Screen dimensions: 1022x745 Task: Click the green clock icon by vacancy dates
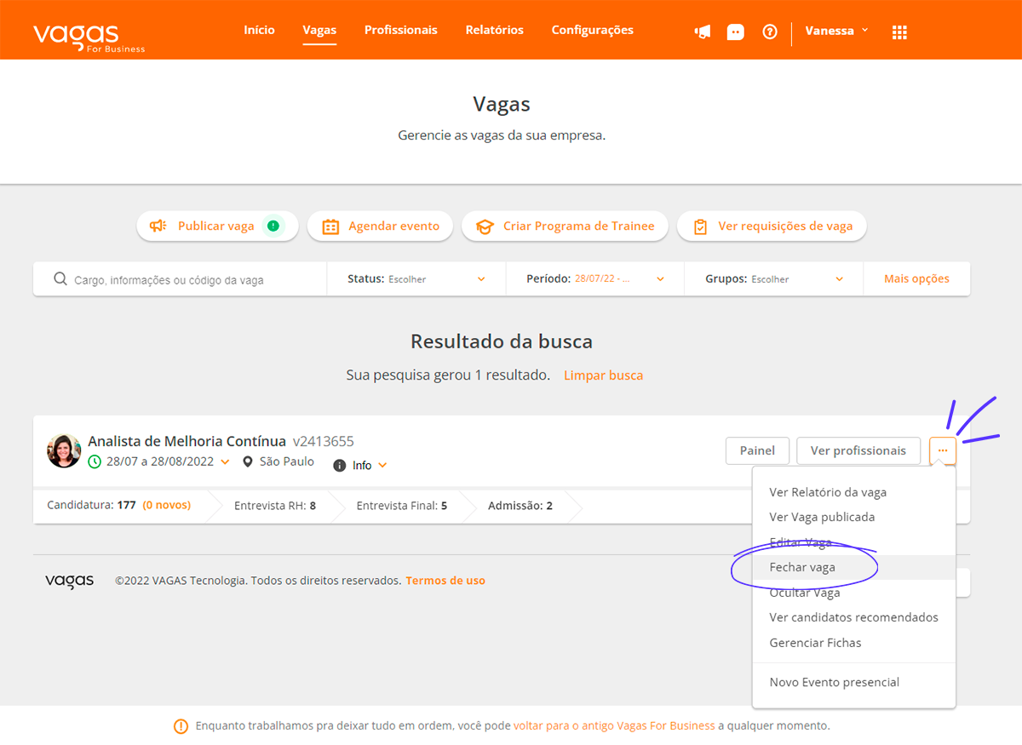click(x=95, y=461)
